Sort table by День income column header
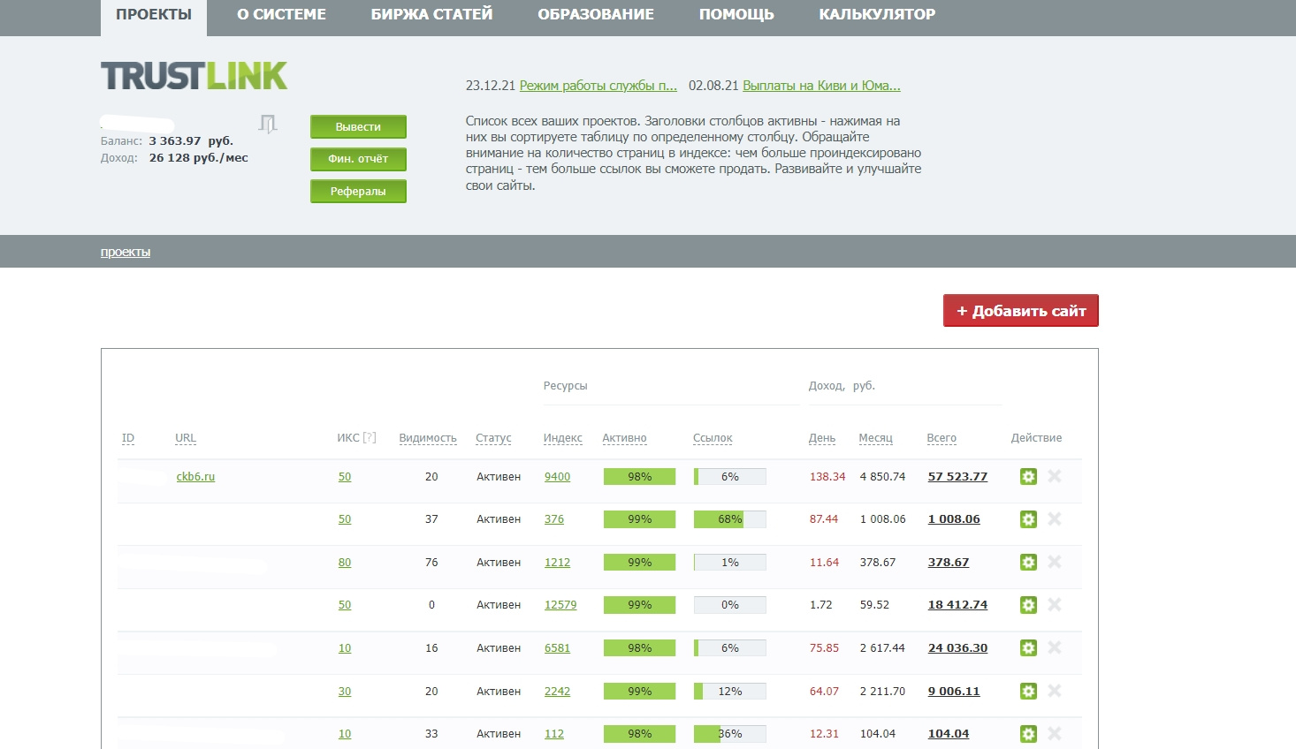The width and height of the screenshot is (1296, 749). pyautogui.click(x=822, y=438)
